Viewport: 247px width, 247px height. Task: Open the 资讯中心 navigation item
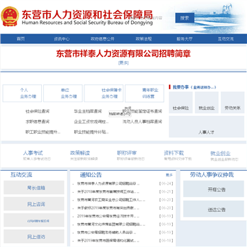62,39
